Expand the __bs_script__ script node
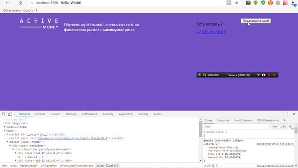This screenshot has width=298, height=168. (x=7, y=134)
